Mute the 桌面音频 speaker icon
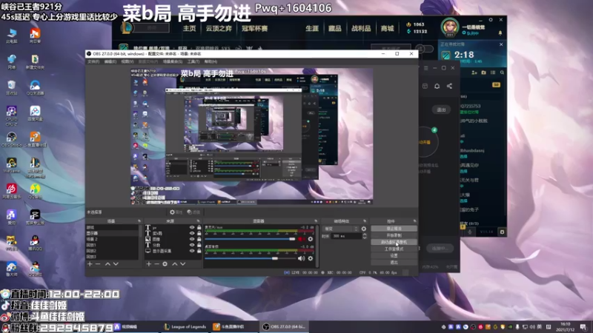Viewport: 593px width, 333px height. point(302,258)
